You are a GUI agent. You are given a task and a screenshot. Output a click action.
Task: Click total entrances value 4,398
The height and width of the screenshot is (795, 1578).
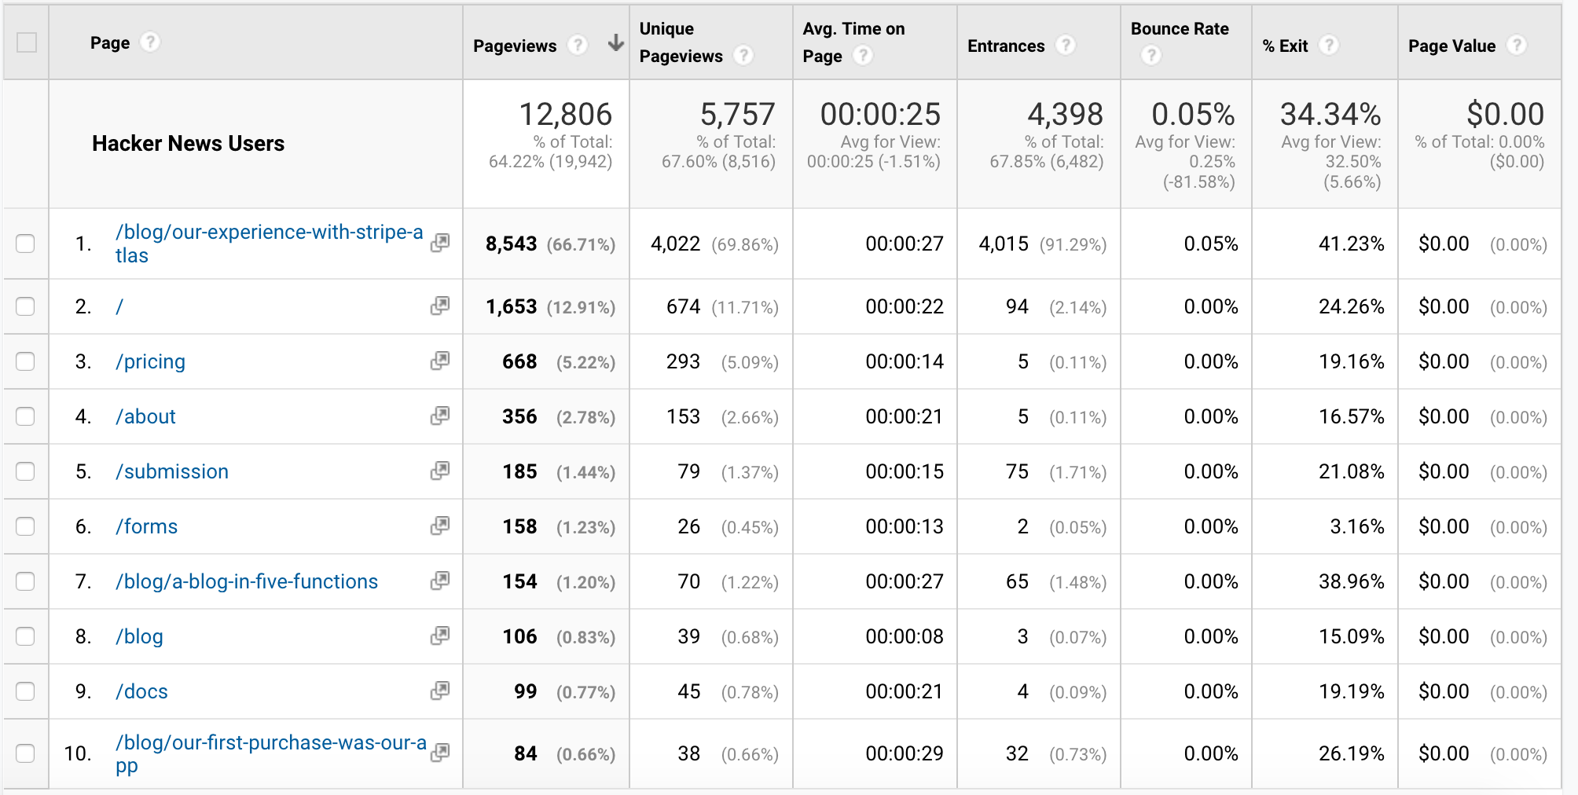[1065, 115]
